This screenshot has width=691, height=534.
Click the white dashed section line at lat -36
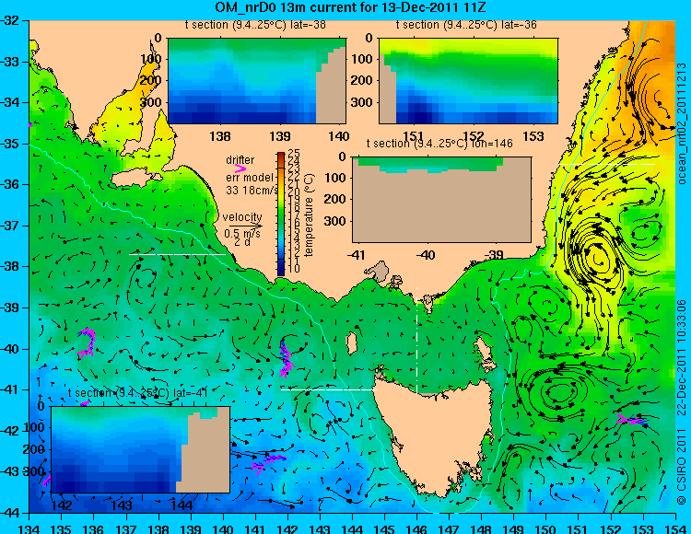[607, 164]
